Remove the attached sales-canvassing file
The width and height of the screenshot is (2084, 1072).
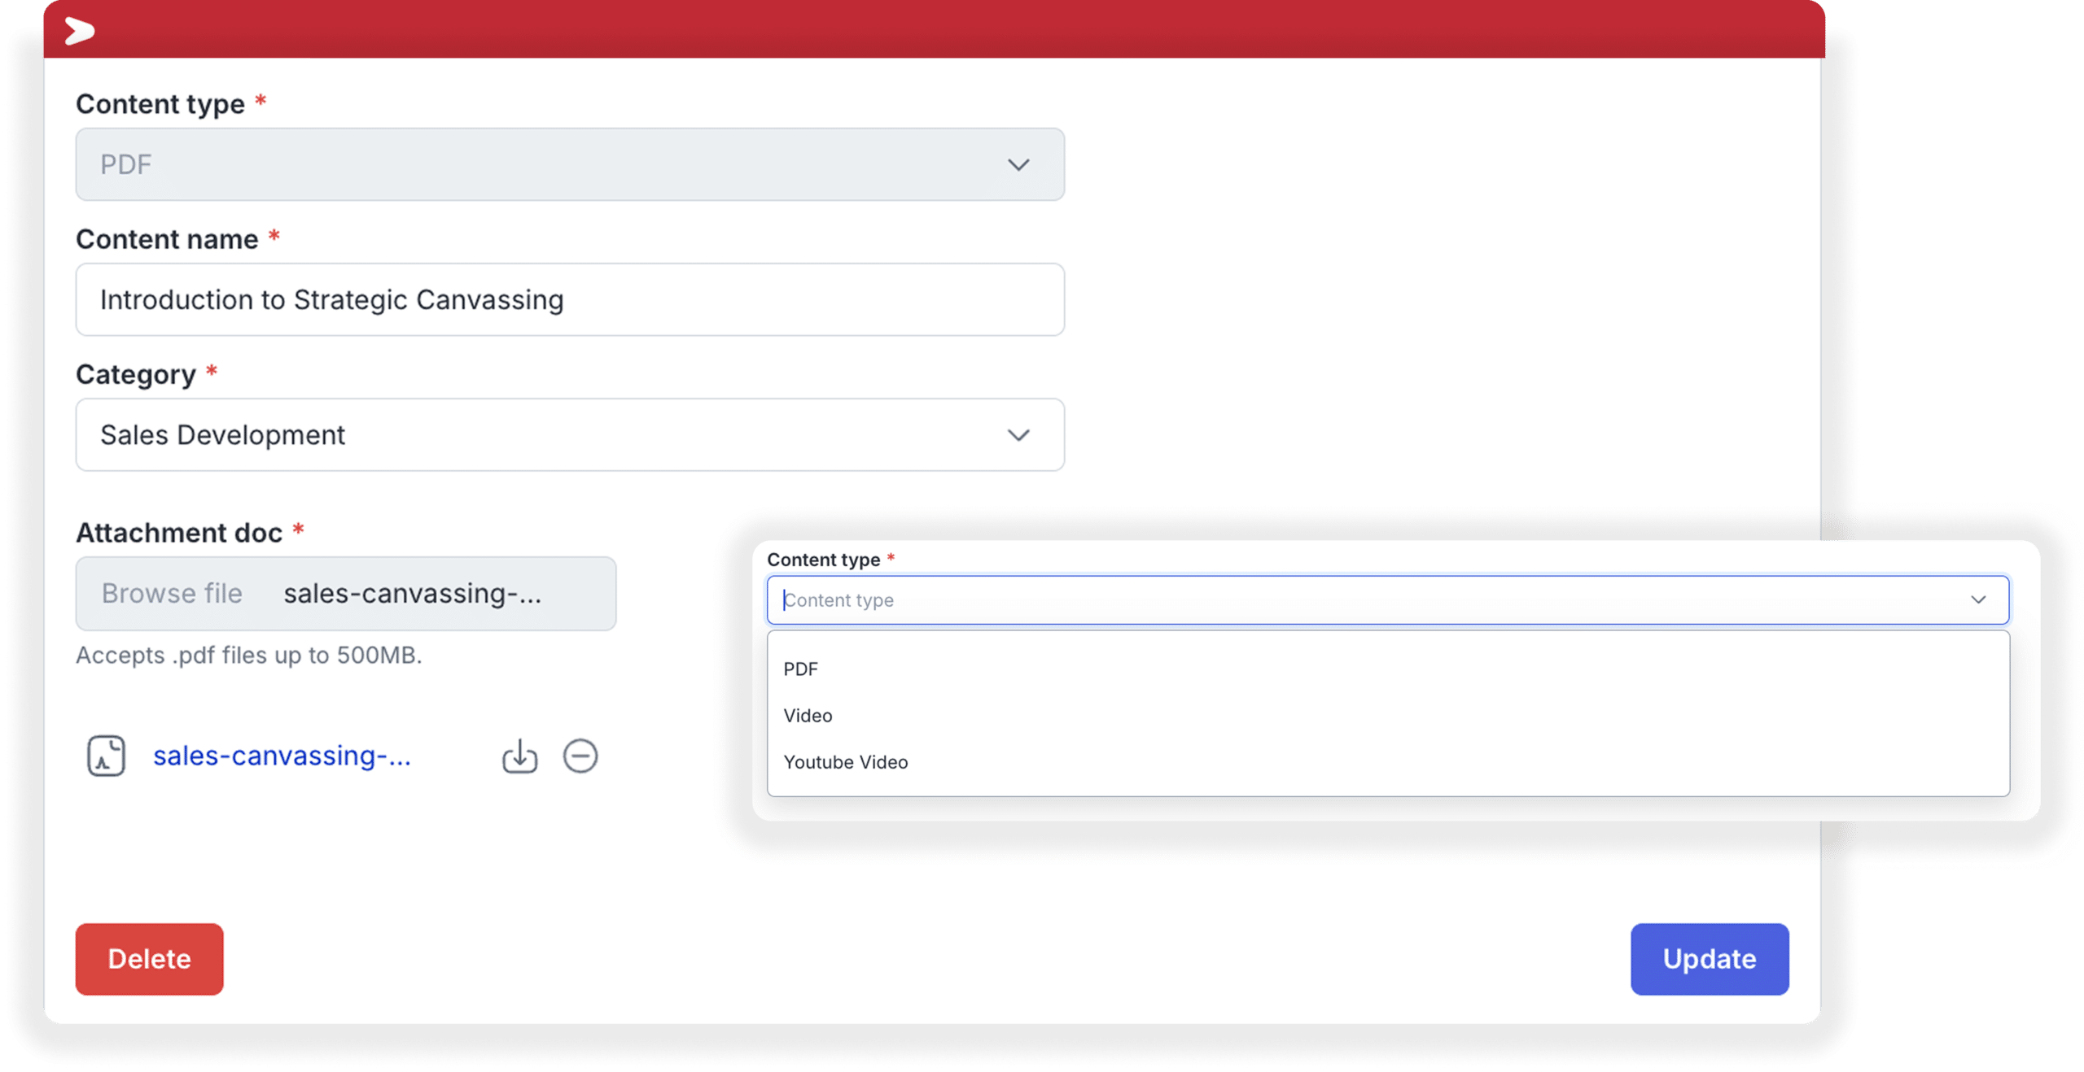tap(580, 756)
